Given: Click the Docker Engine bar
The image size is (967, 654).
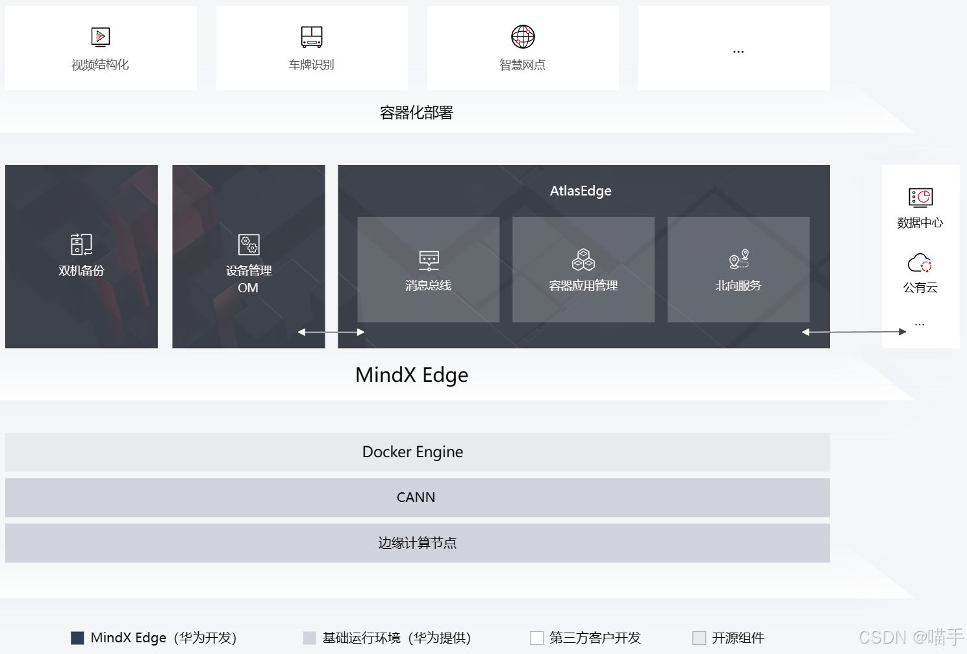Looking at the screenshot, I should click(418, 452).
